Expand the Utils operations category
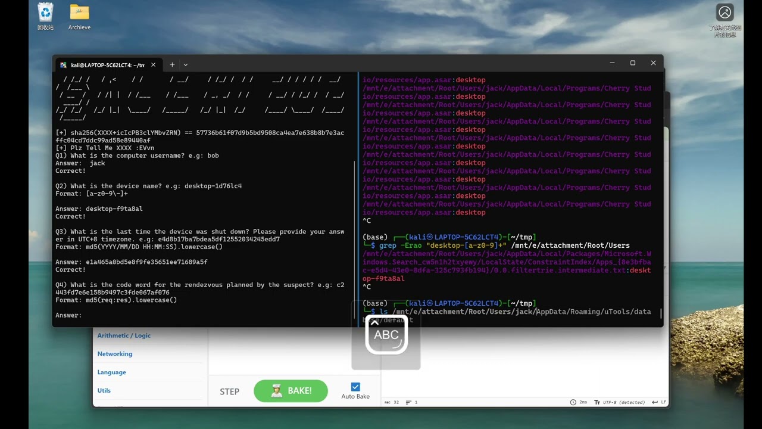762x429 pixels. [x=104, y=390]
